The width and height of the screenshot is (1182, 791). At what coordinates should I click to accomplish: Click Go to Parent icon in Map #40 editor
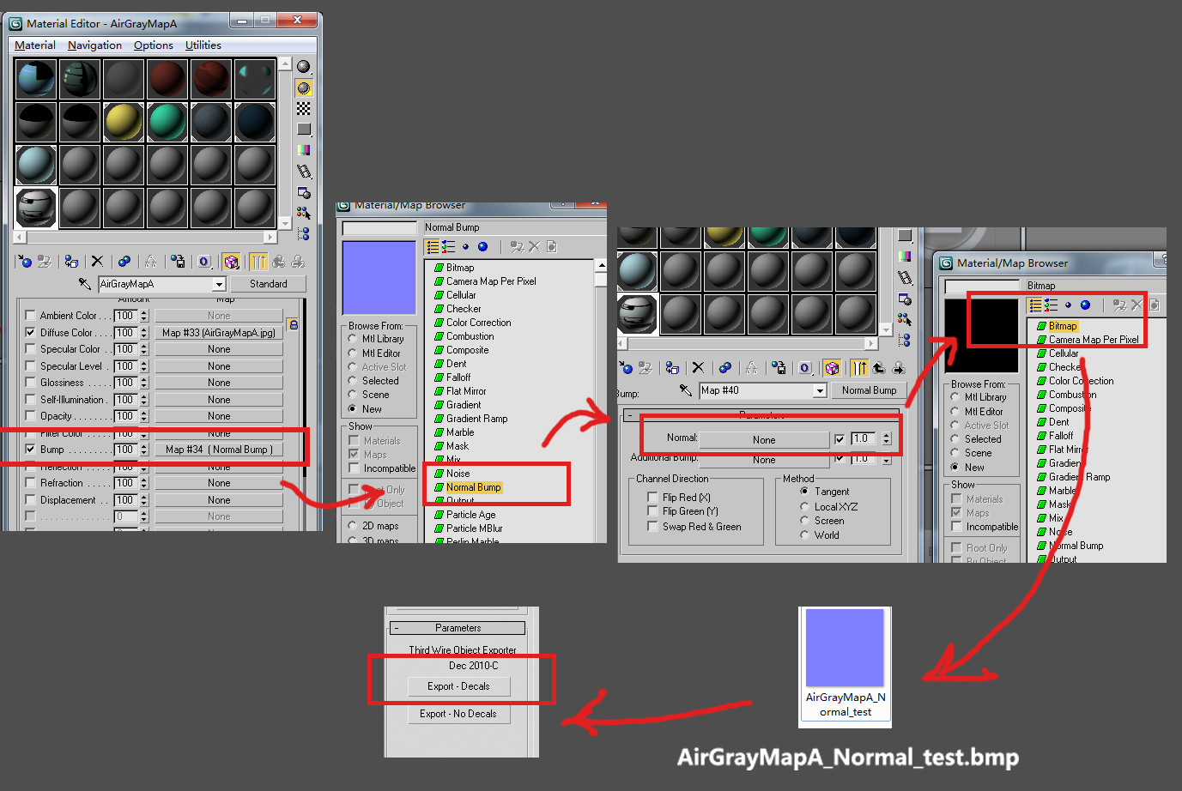pyautogui.click(x=879, y=368)
